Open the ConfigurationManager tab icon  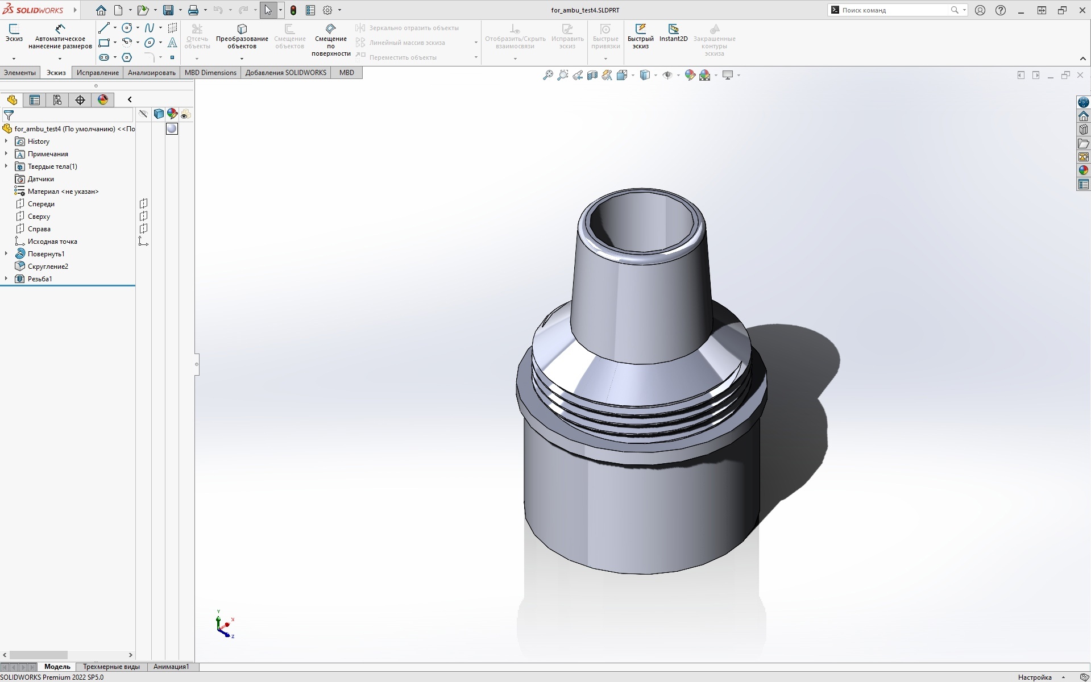click(57, 100)
